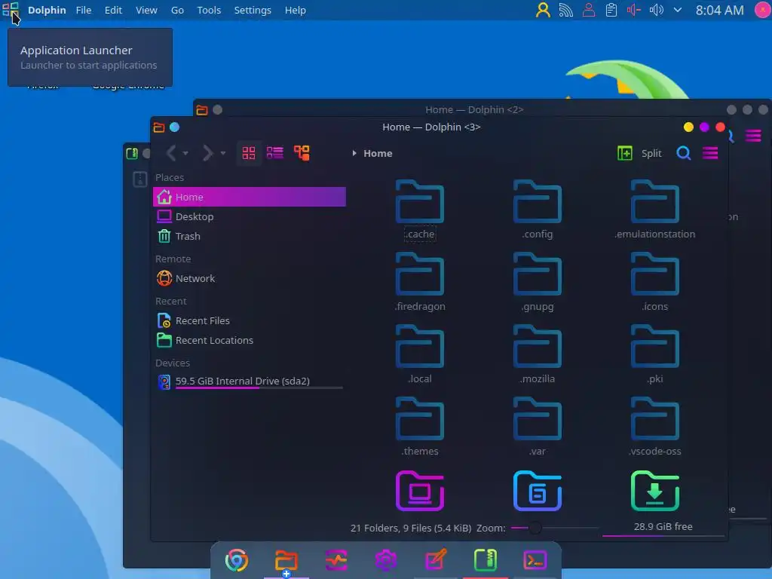Select Desktop in Places panel
The width and height of the screenshot is (772, 579).
[249, 216]
